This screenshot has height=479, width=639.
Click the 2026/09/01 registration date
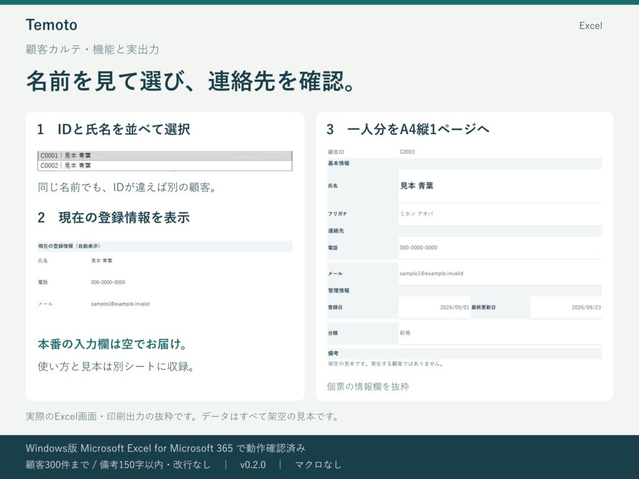coord(455,307)
